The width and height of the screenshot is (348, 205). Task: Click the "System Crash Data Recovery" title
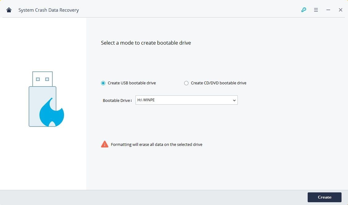[49, 10]
